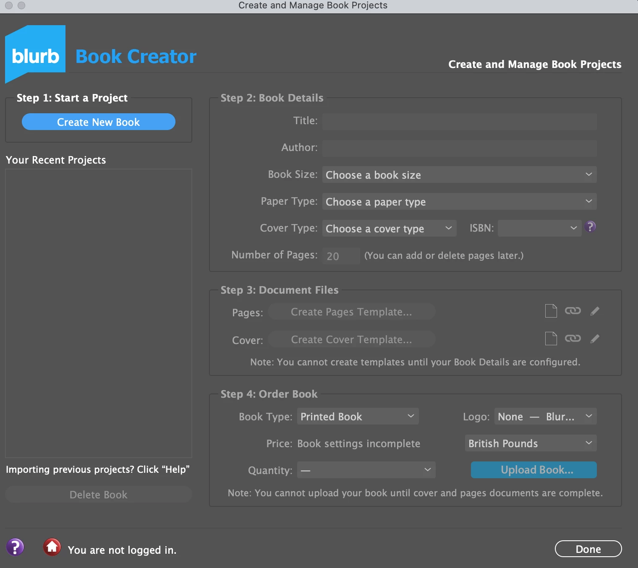Click Create New Book button
The image size is (638, 568).
click(x=99, y=122)
